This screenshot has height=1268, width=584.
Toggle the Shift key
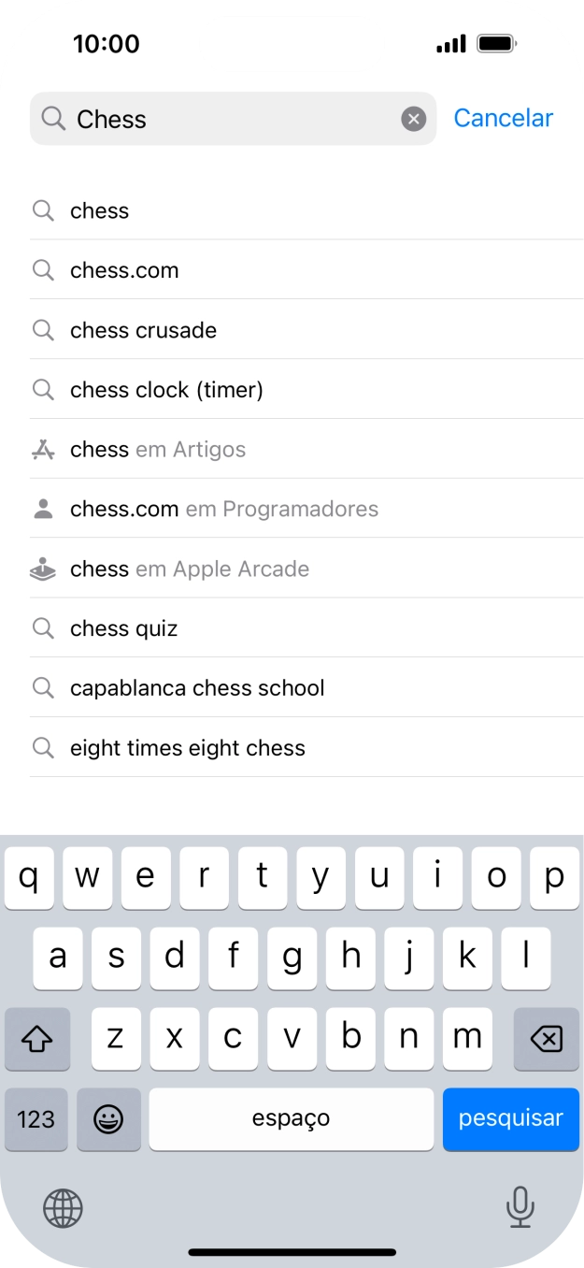pos(37,1038)
